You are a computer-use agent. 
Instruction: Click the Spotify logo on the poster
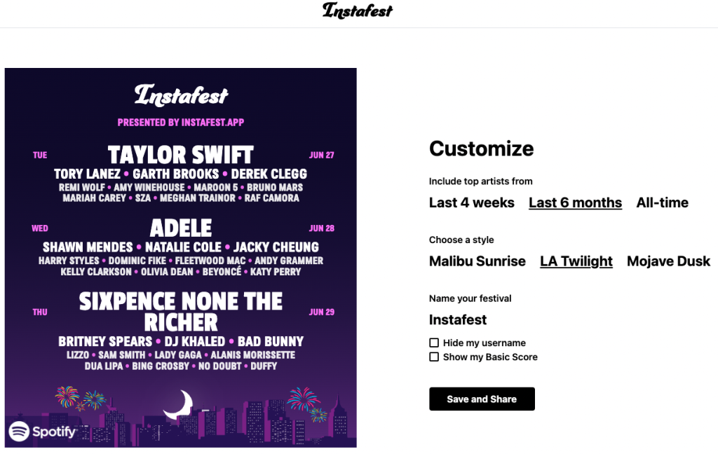click(42, 431)
